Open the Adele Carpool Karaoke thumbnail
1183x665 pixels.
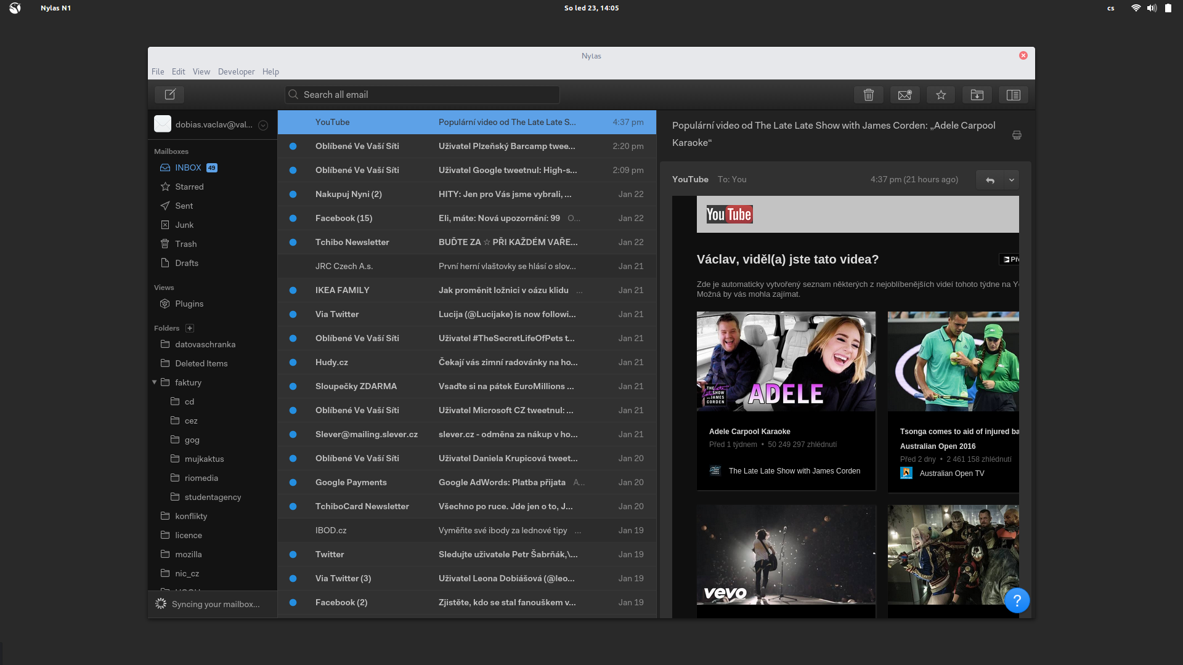[786, 361]
